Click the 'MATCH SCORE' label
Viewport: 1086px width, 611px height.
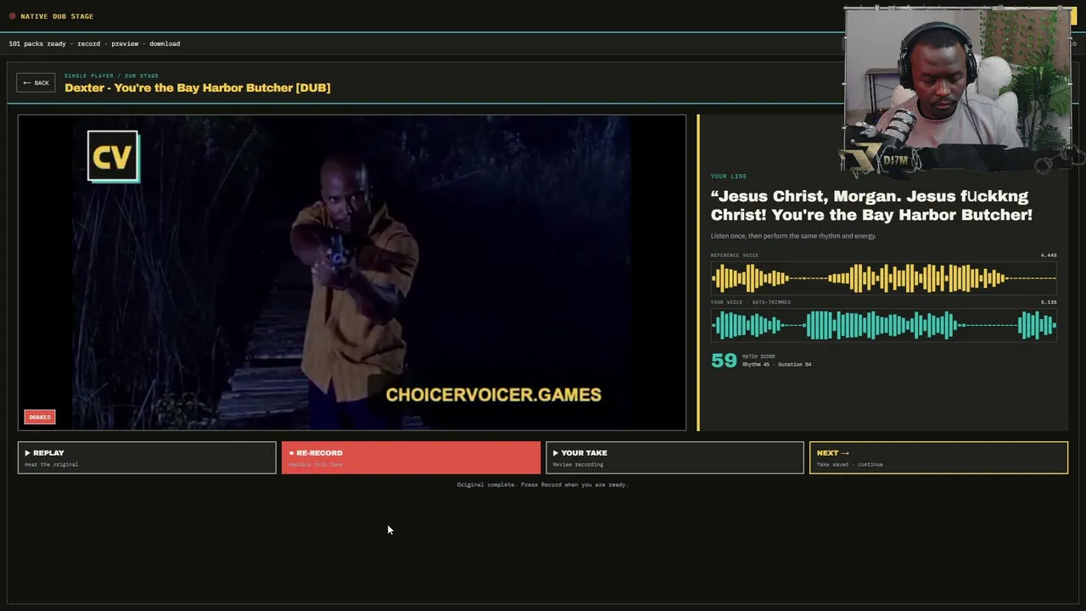pyautogui.click(x=759, y=356)
